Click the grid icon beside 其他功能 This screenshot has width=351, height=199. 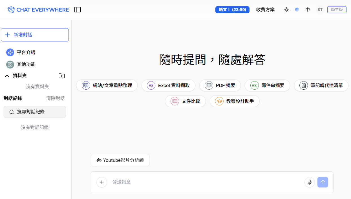[10, 64]
